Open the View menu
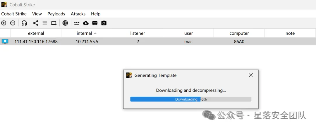The height and width of the screenshot is (128, 316). (37, 14)
